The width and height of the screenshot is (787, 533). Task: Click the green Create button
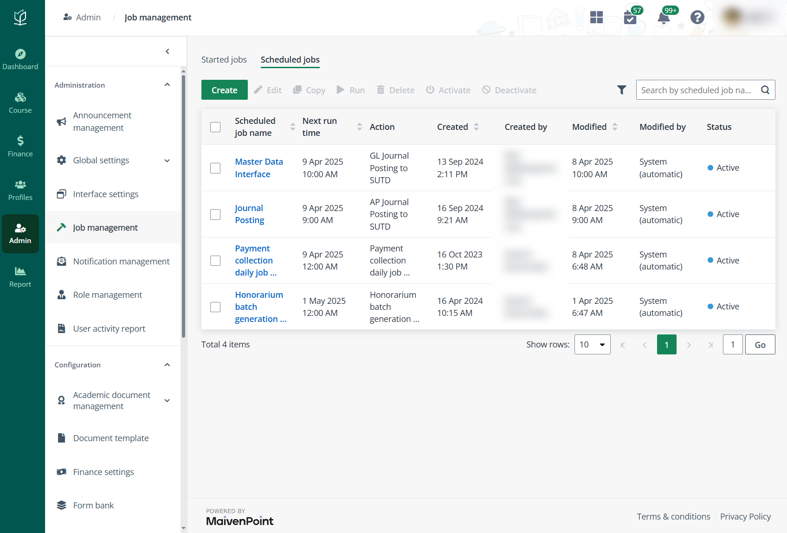(x=225, y=90)
